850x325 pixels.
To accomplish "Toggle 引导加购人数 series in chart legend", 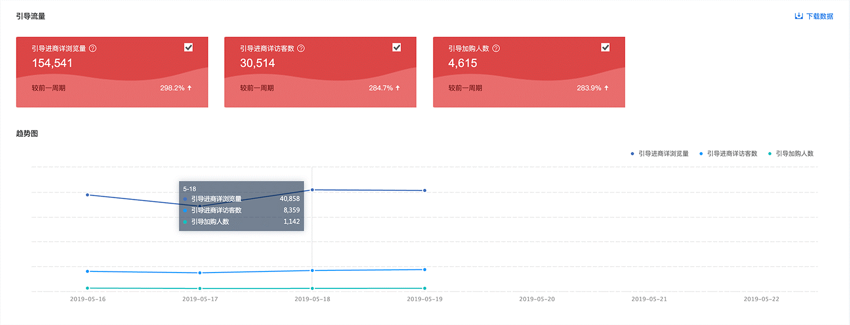I will pos(790,154).
